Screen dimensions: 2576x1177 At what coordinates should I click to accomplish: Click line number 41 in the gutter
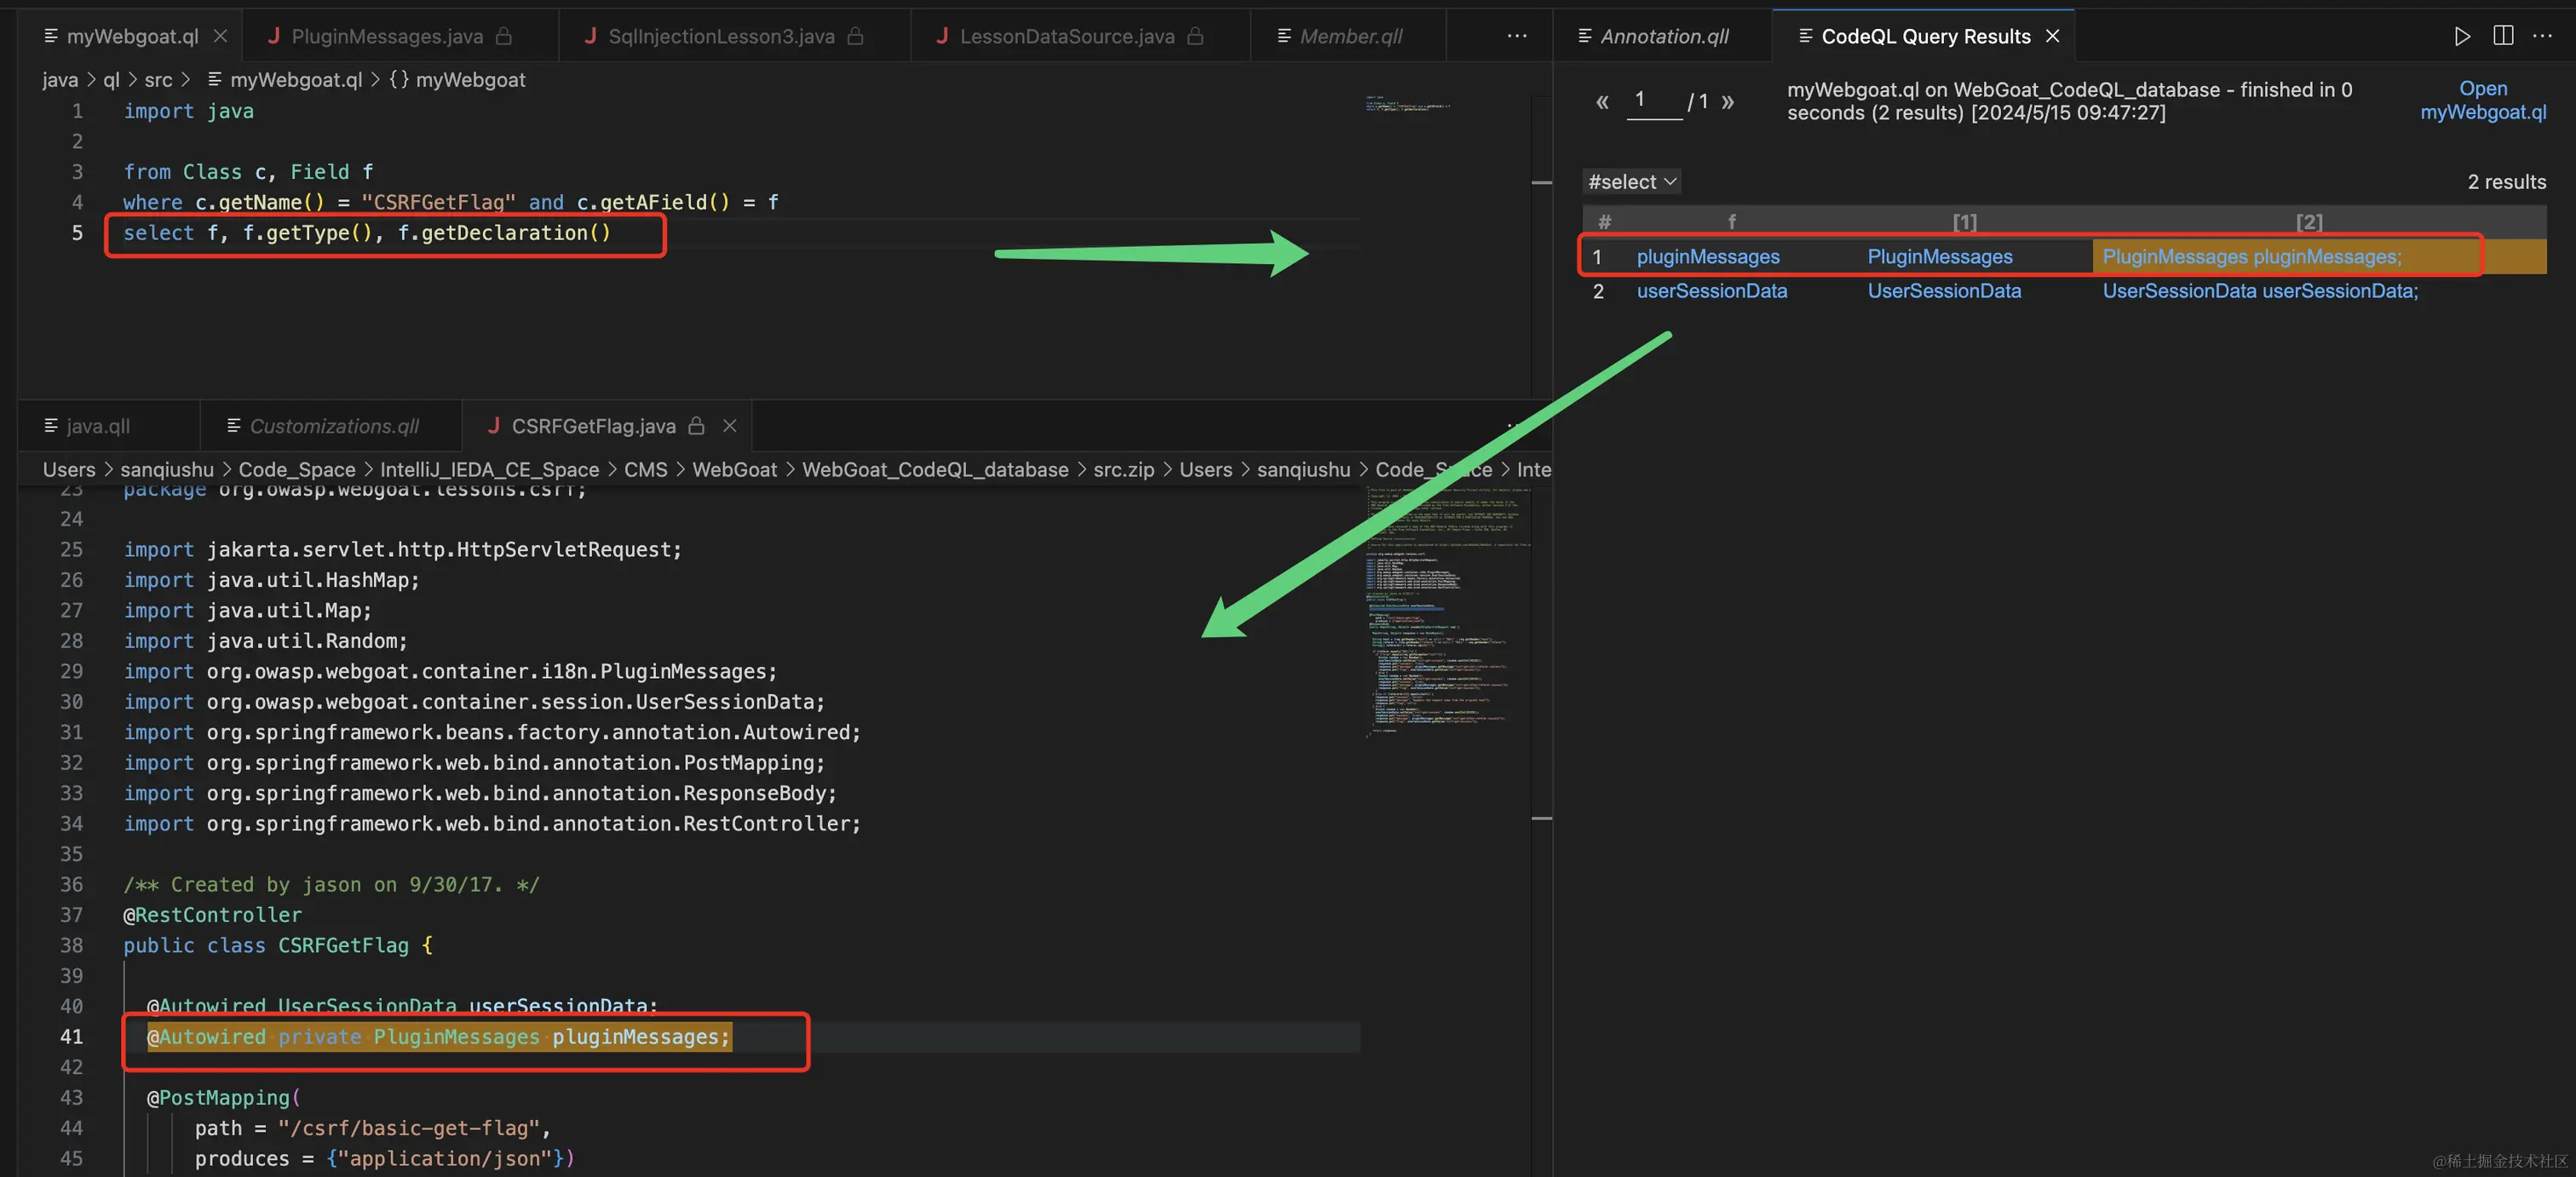71,1037
